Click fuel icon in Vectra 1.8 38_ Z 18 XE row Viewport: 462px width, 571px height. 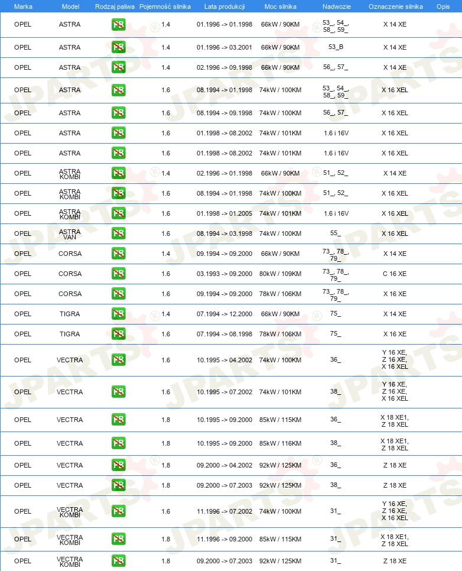[119, 485]
